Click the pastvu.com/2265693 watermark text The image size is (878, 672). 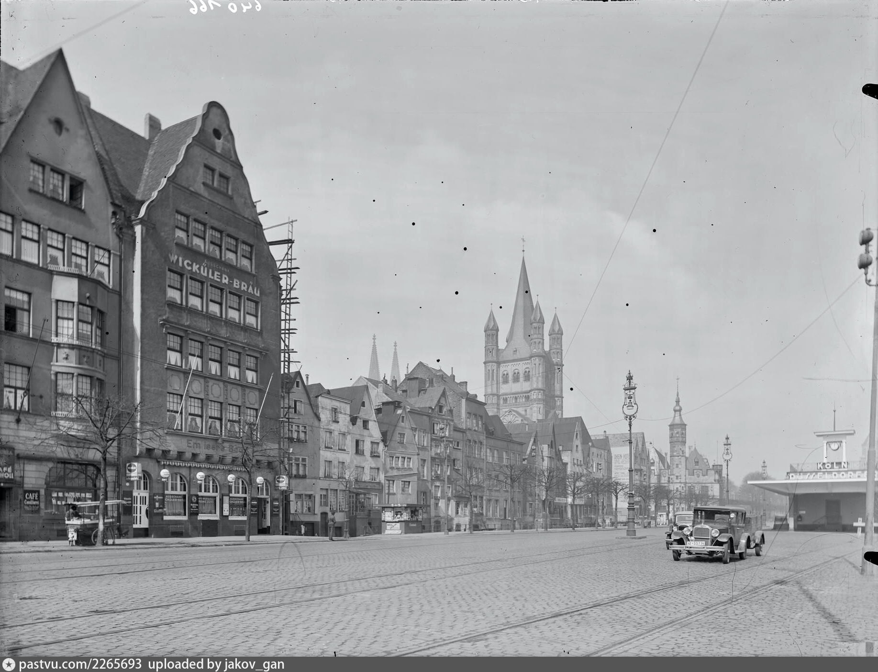80,664
